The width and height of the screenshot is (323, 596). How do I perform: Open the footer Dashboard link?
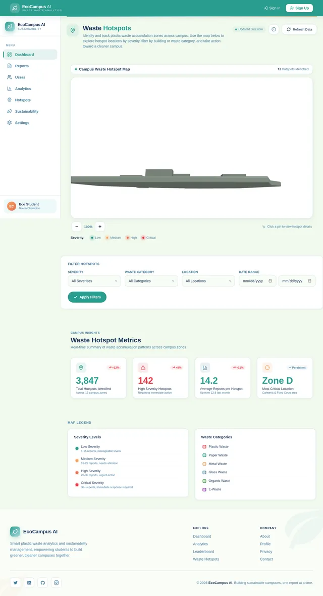click(202, 536)
